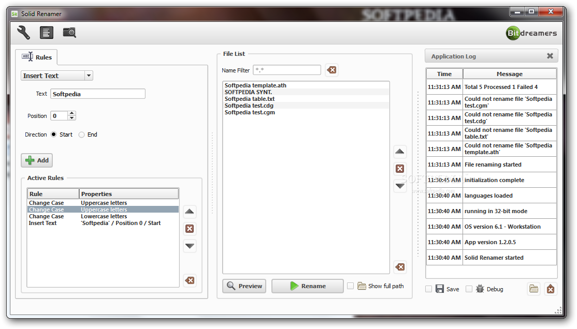Enable the Save log checkbox
Screen dimensions: 577x329
428,289
